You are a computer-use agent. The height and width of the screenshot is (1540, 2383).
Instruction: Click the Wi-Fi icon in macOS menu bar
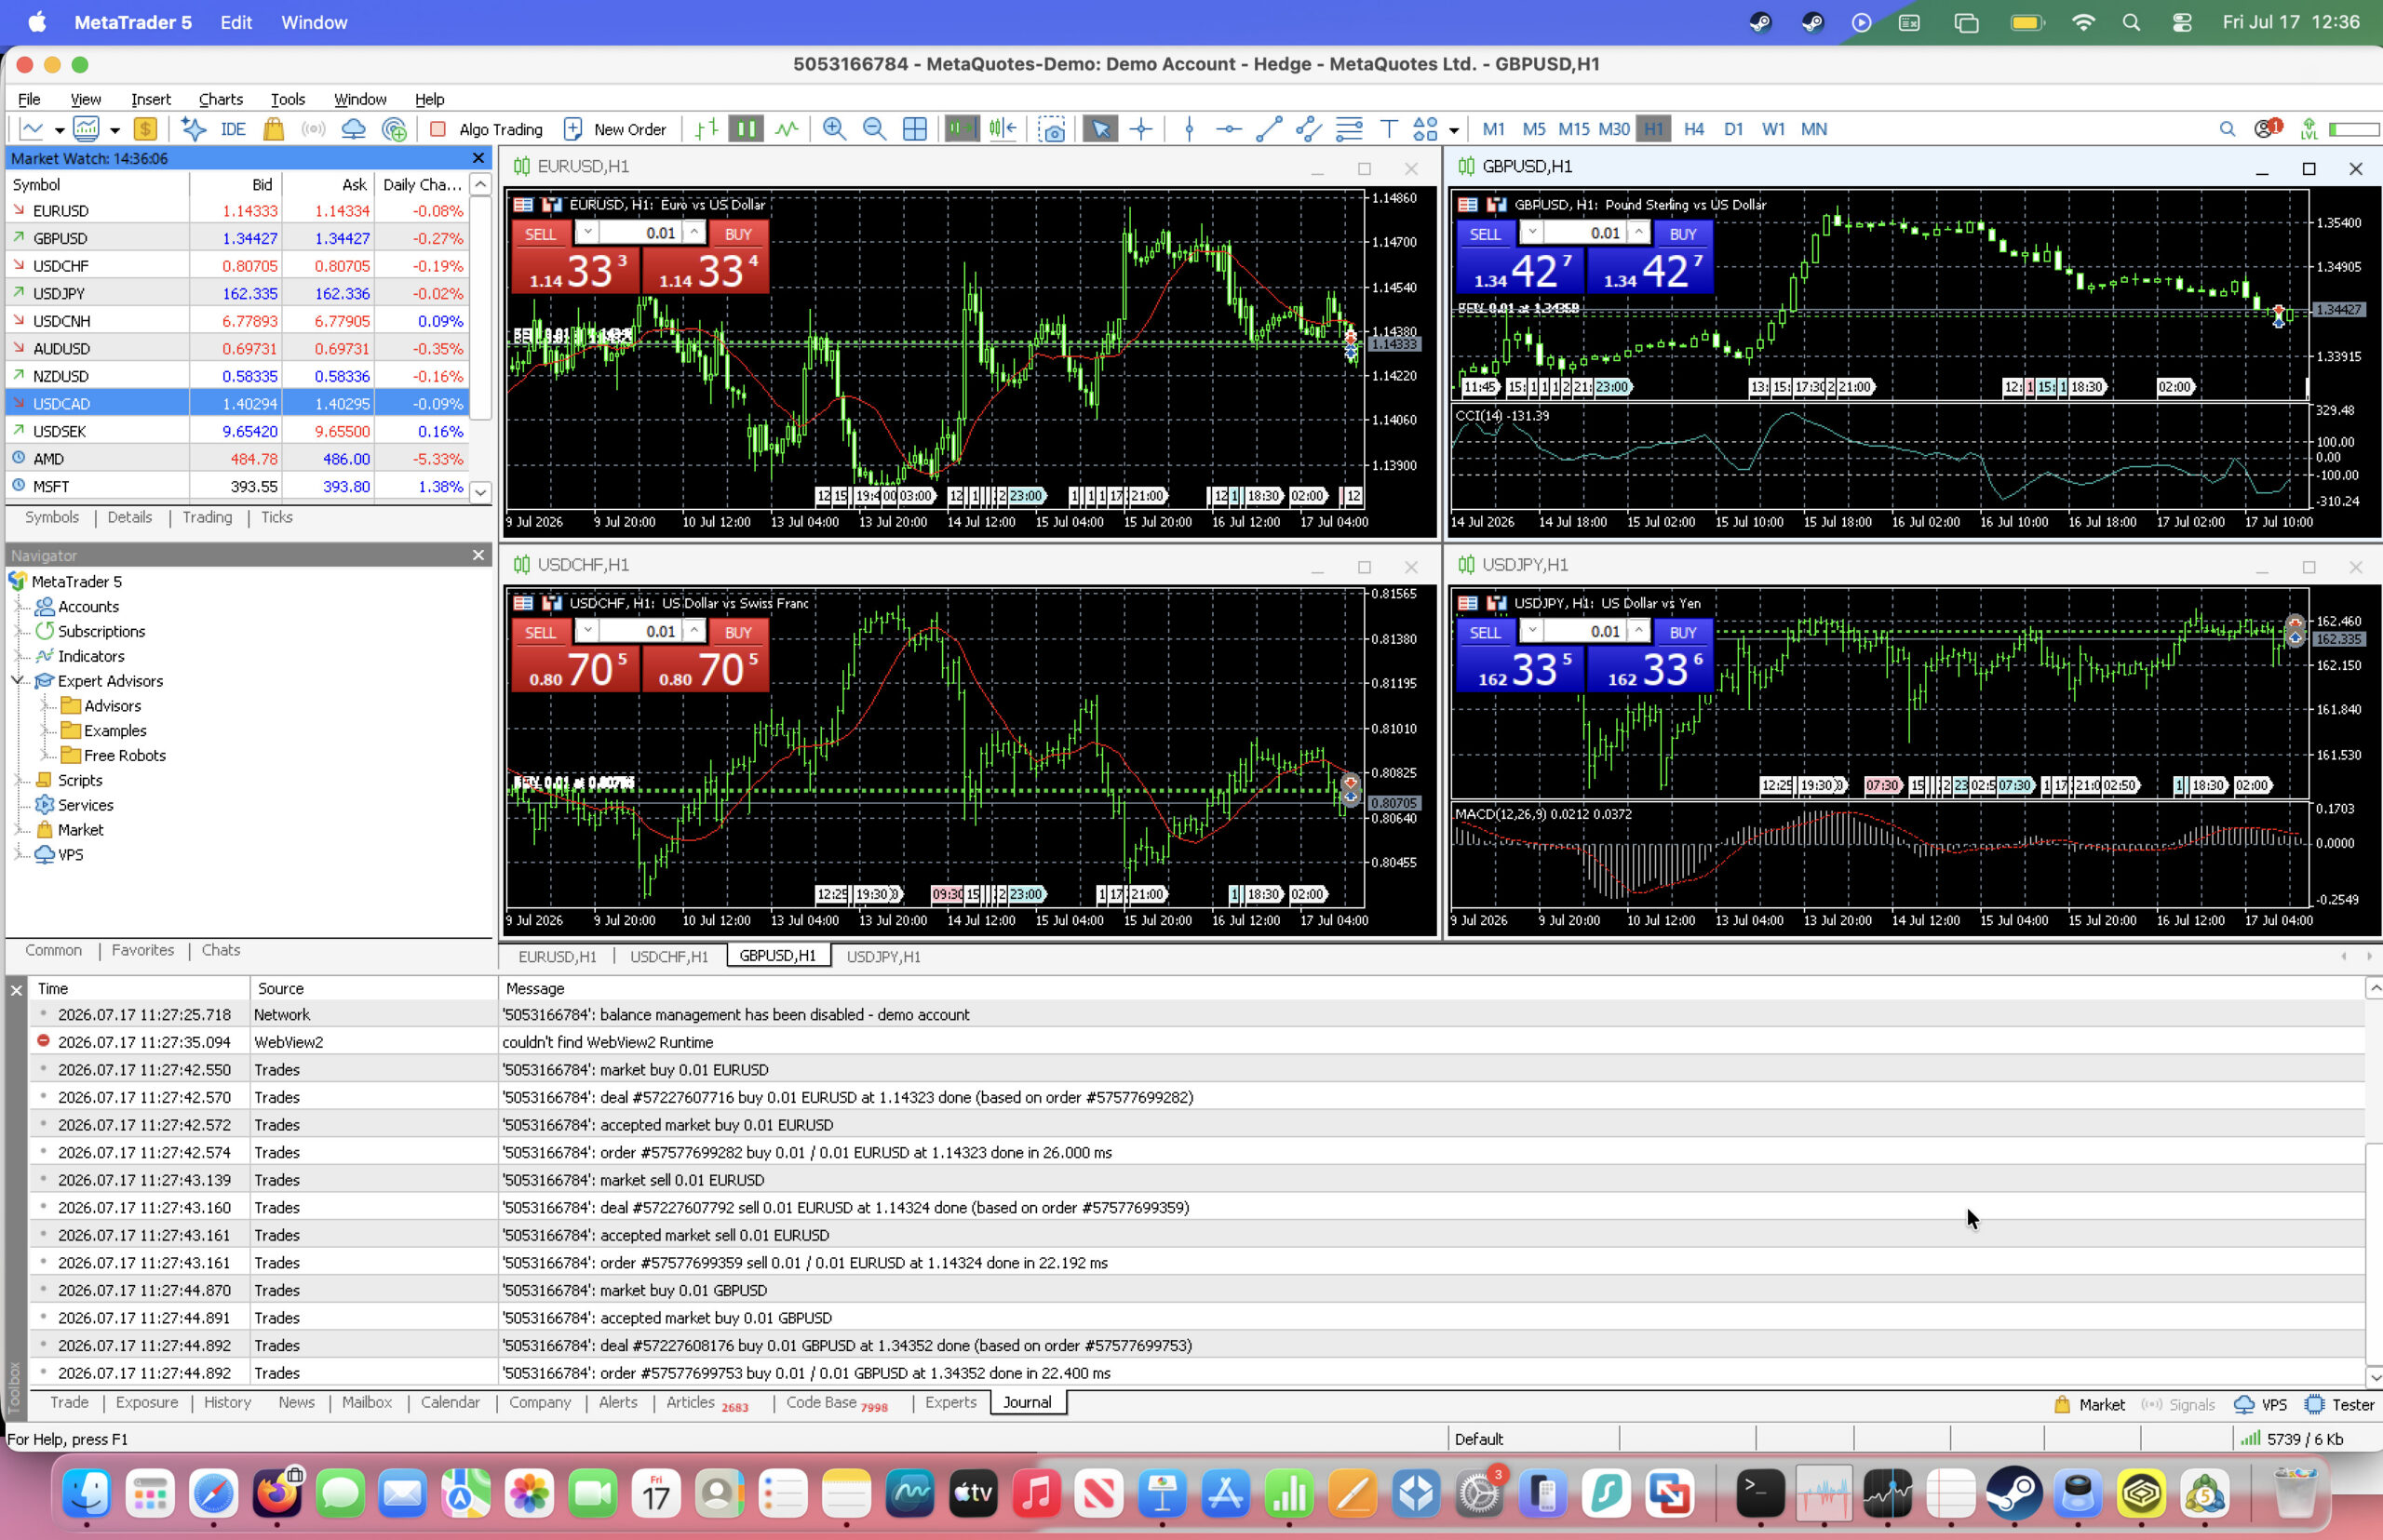pyautogui.click(x=2083, y=22)
